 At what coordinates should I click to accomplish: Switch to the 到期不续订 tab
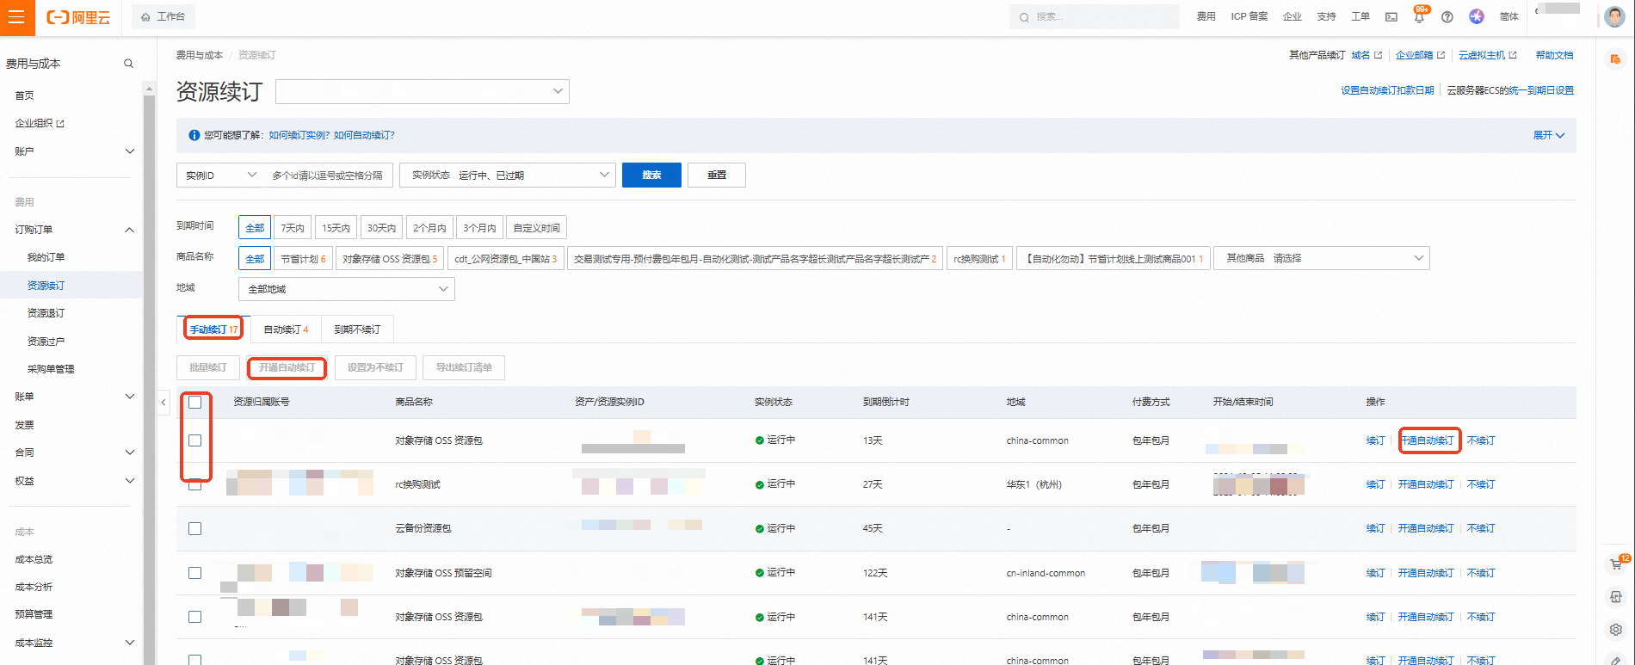coord(357,329)
